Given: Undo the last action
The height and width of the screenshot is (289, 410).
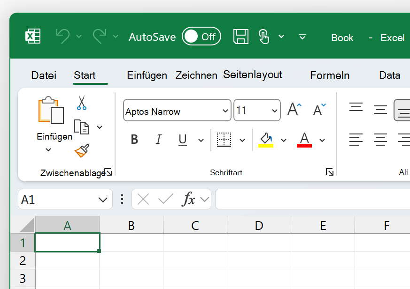Looking at the screenshot, I should pos(63,36).
